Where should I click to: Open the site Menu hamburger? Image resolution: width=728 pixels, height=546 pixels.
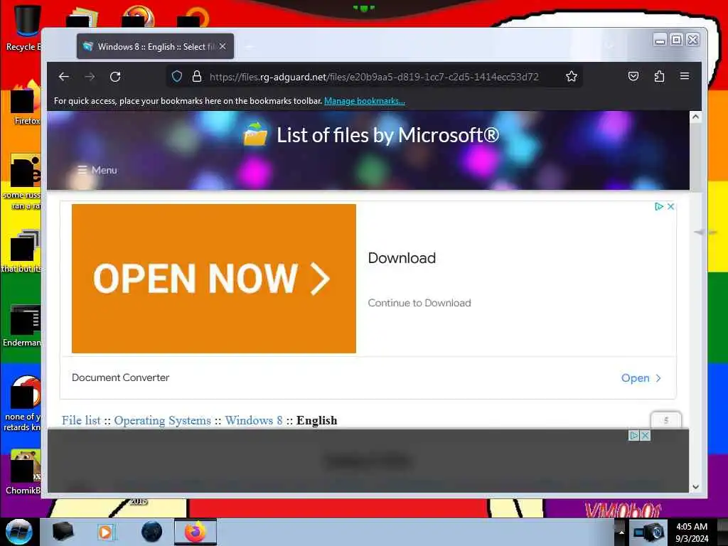[97, 170]
